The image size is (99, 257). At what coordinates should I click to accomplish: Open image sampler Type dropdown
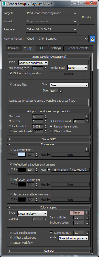coord(33,63)
